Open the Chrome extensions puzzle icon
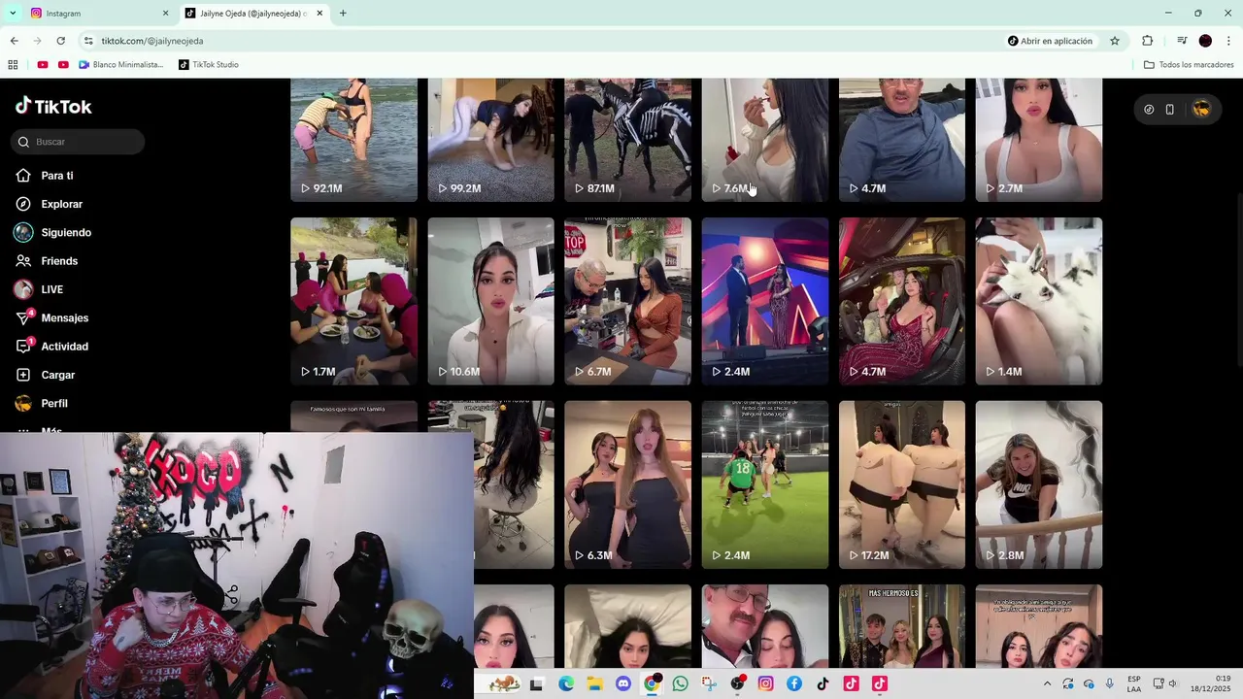This screenshot has height=699, width=1243. (x=1147, y=41)
